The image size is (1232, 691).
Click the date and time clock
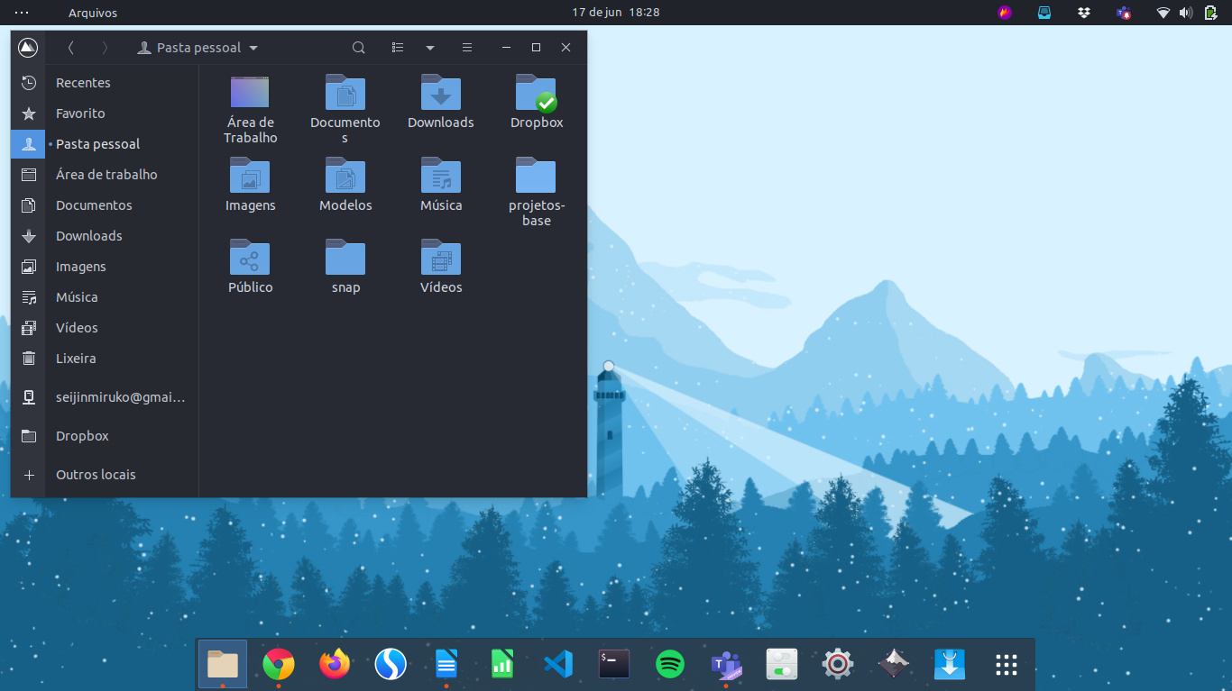[x=616, y=13]
